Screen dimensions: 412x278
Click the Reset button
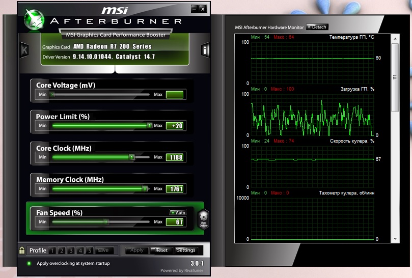click(161, 251)
